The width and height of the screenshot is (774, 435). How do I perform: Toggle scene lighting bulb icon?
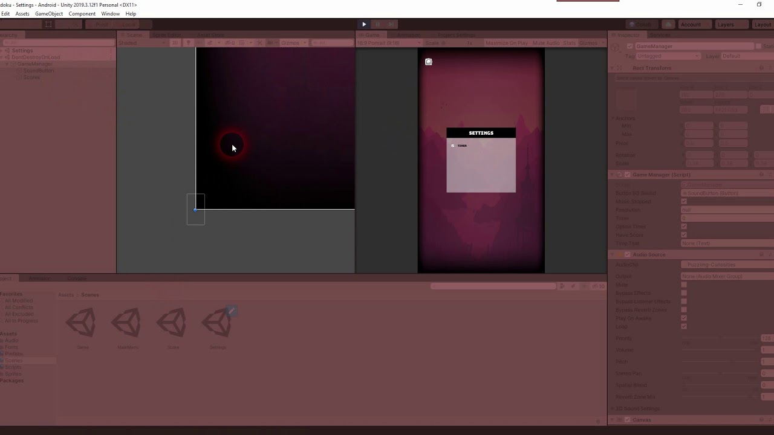pos(188,43)
